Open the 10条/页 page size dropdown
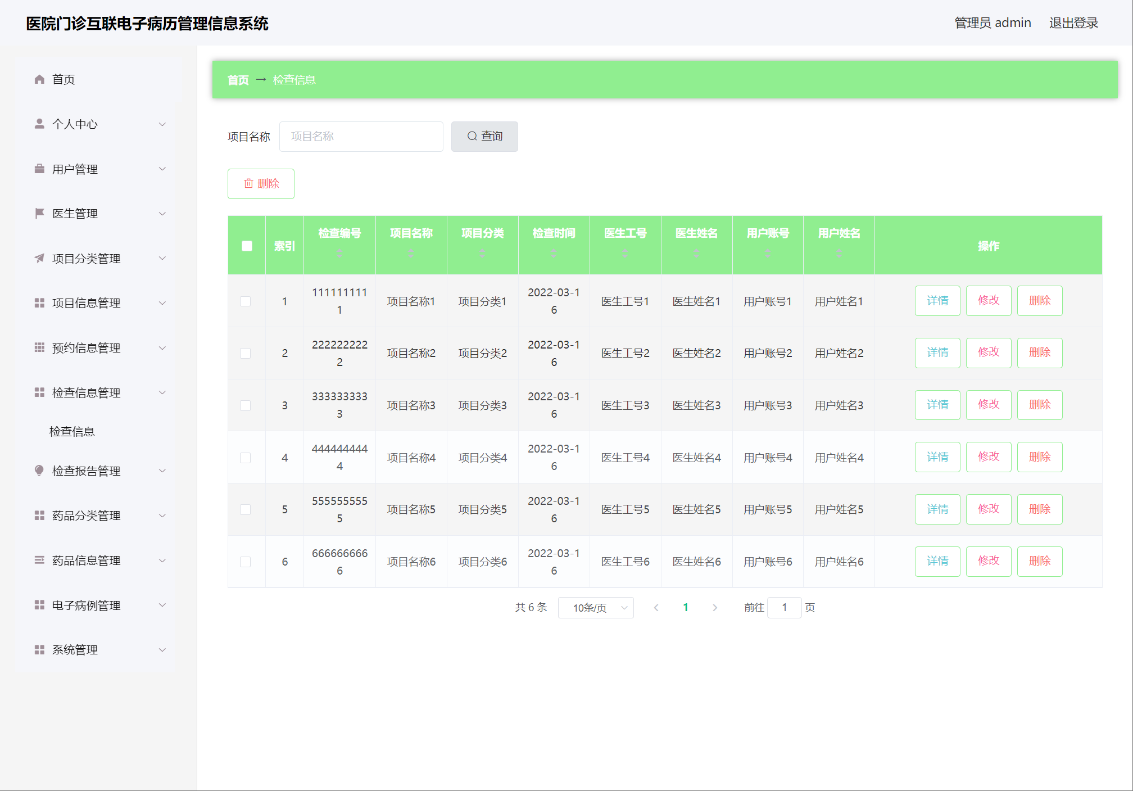Viewport: 1133px width, 791px height. 596,608
